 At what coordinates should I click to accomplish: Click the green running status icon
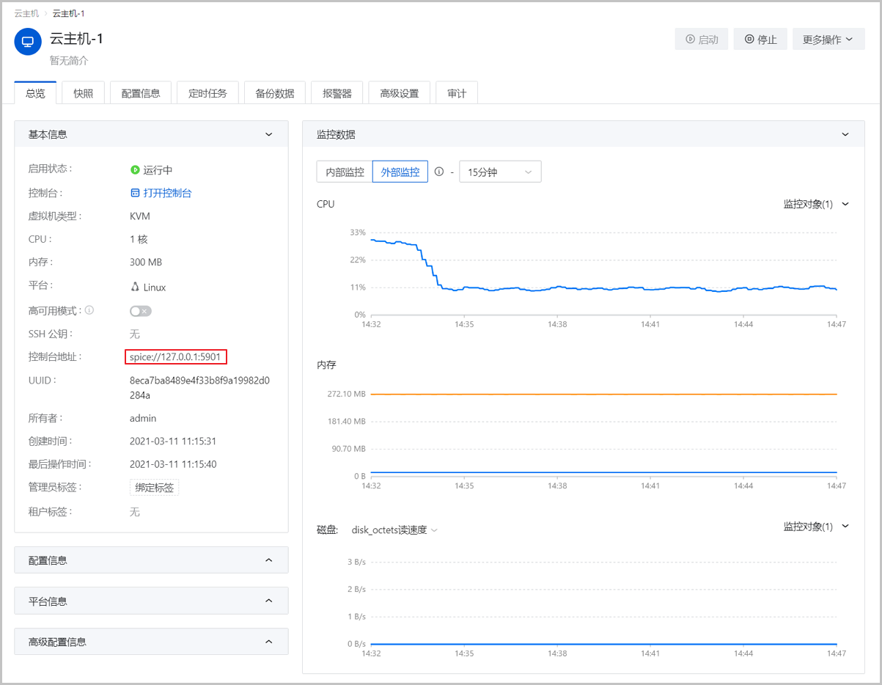coord(135,170)
